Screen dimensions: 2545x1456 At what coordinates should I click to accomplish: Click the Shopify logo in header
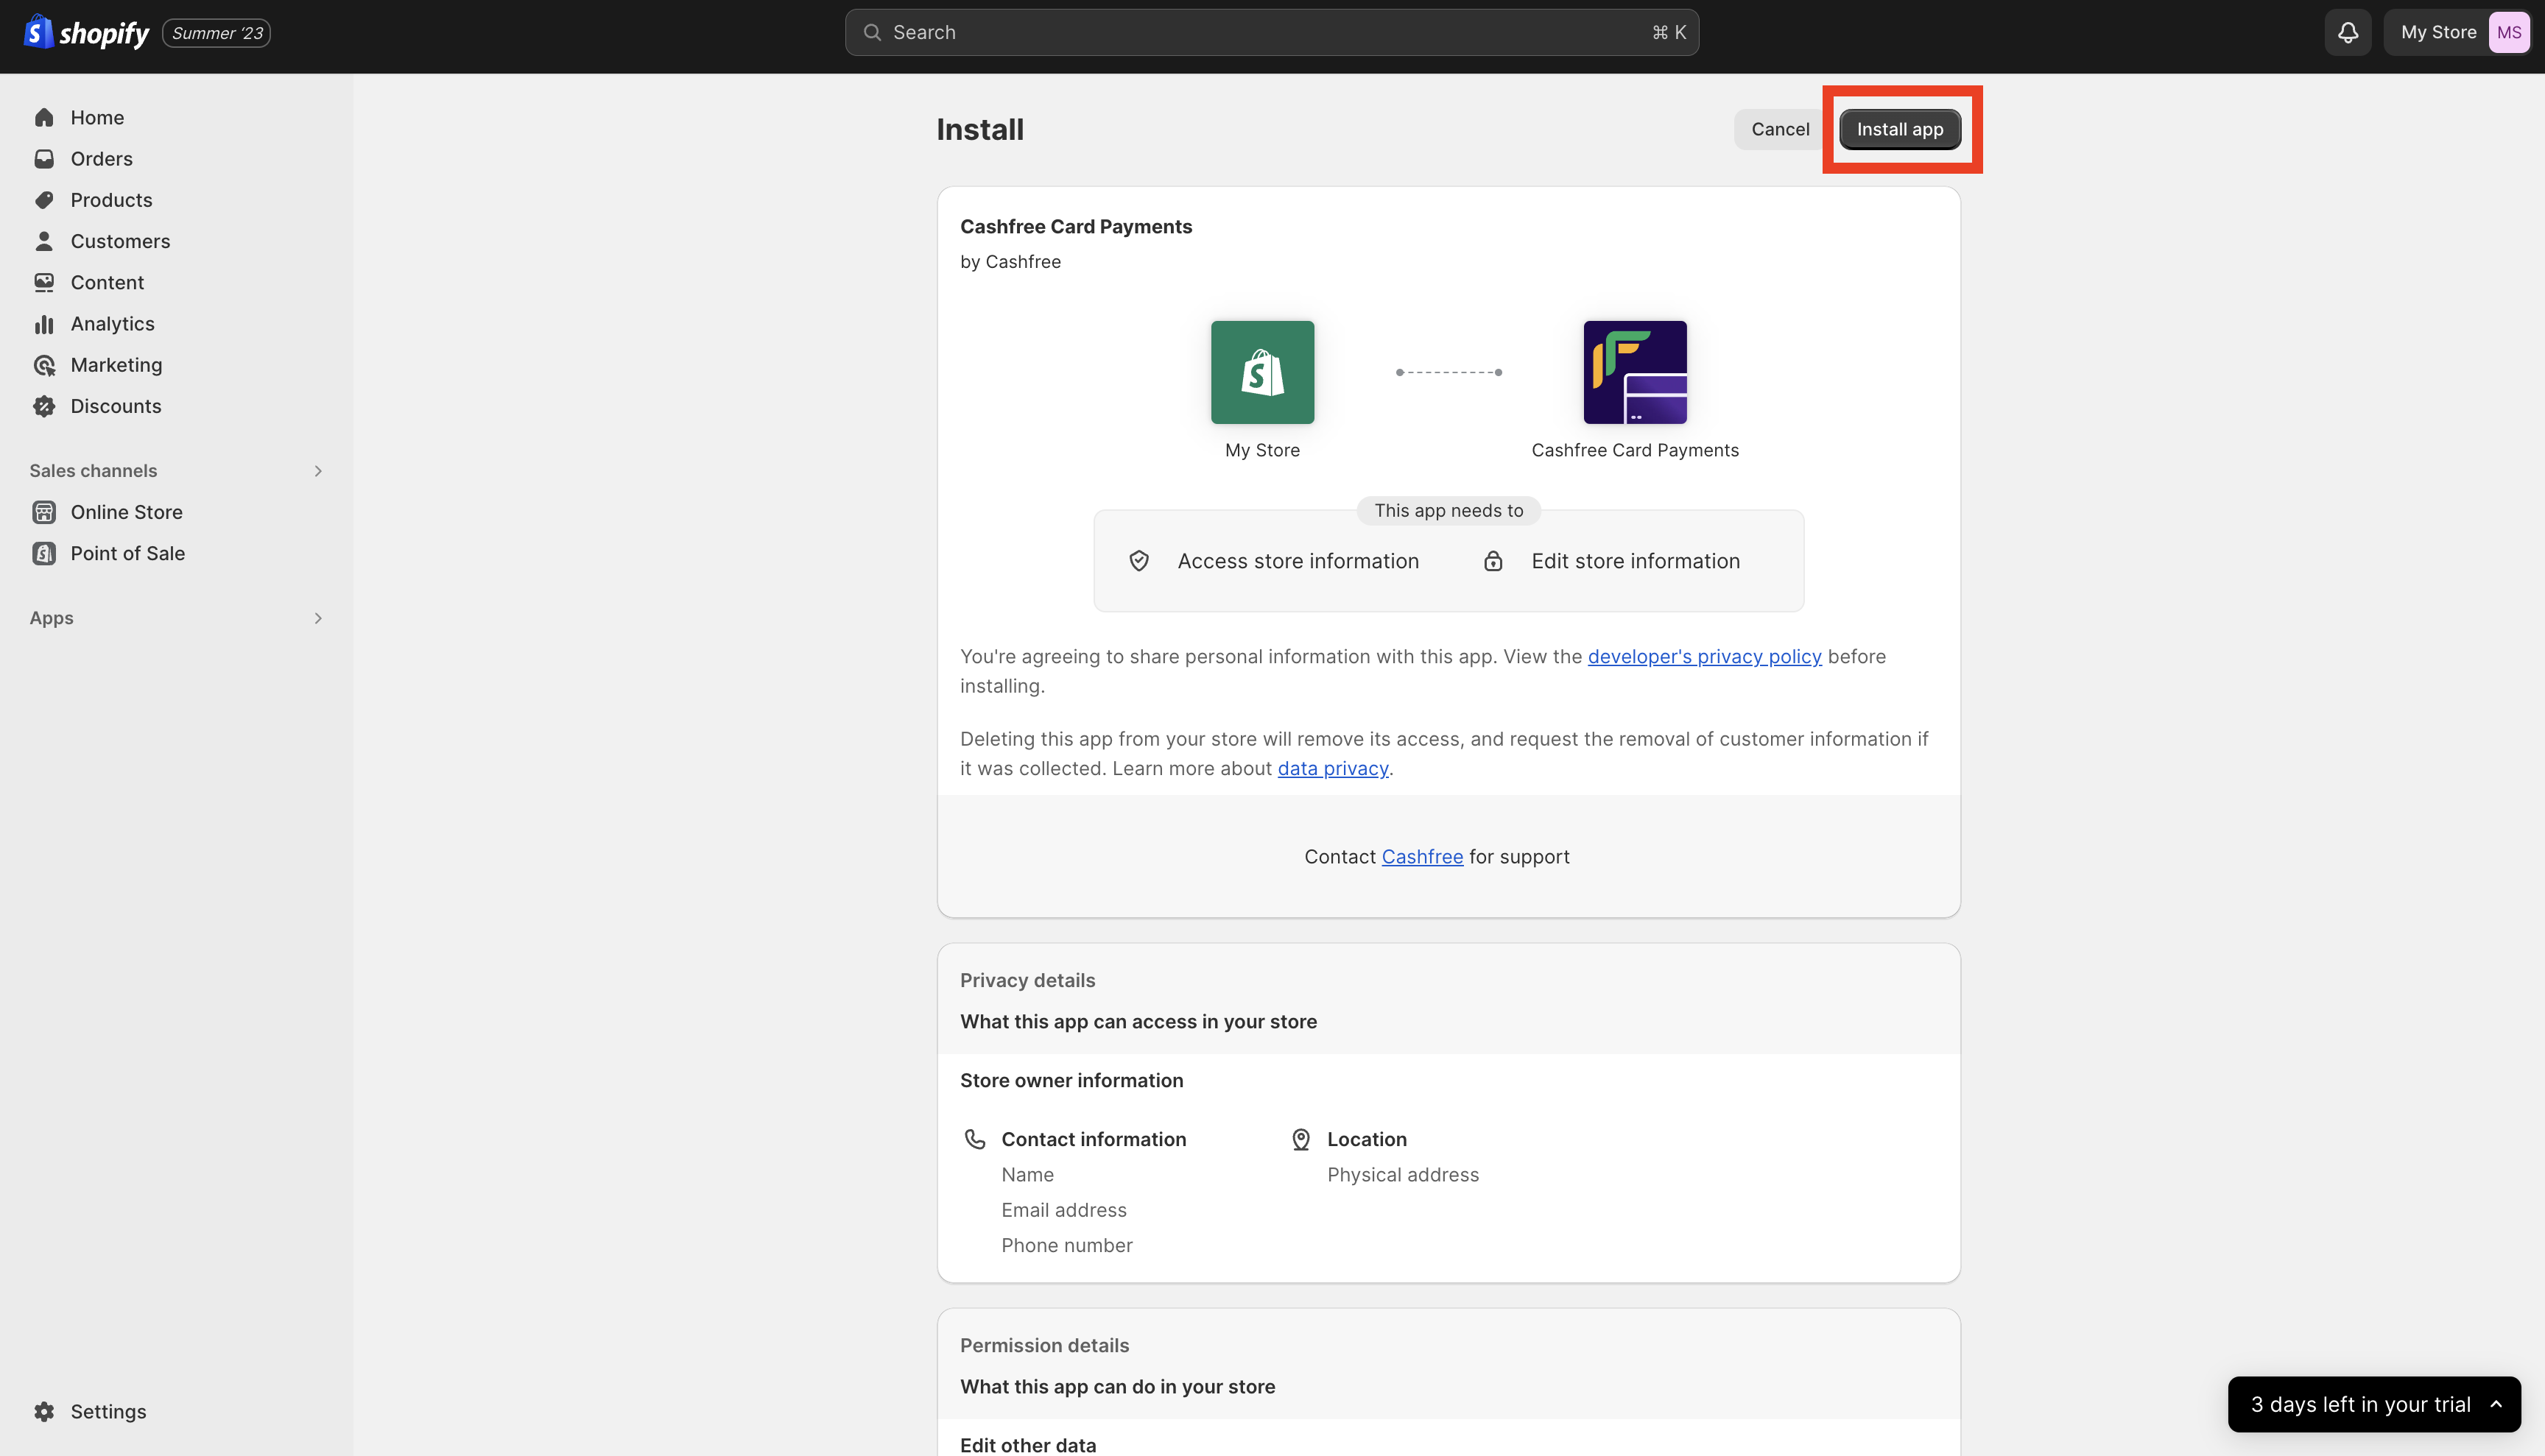[x=86, y=33]
